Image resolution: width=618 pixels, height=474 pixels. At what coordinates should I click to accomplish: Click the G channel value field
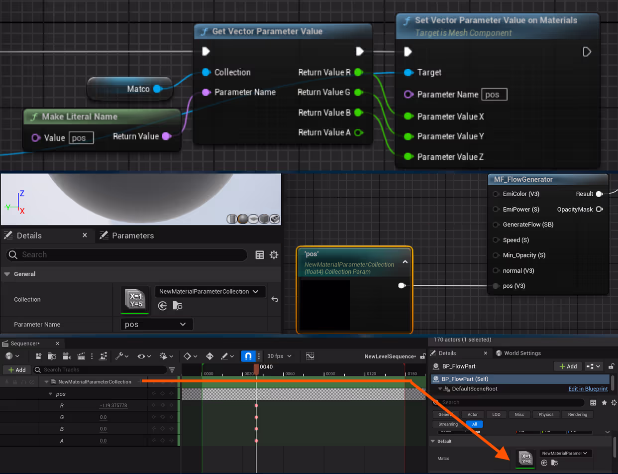[103, 417]
